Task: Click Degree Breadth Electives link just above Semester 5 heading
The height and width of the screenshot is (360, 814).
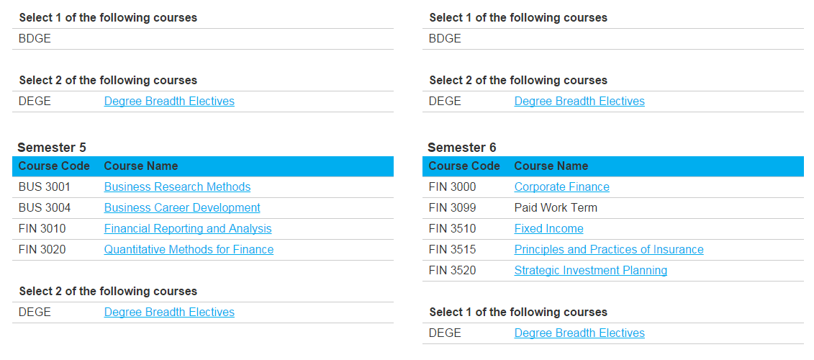Action: [x=169, y=102]
